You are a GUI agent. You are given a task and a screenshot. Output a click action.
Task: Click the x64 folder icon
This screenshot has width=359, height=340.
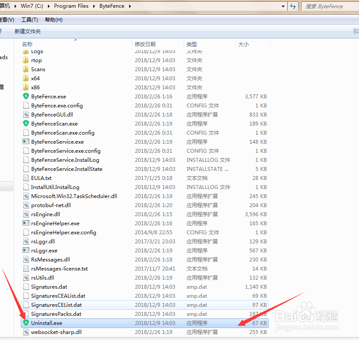pos(26,78)
